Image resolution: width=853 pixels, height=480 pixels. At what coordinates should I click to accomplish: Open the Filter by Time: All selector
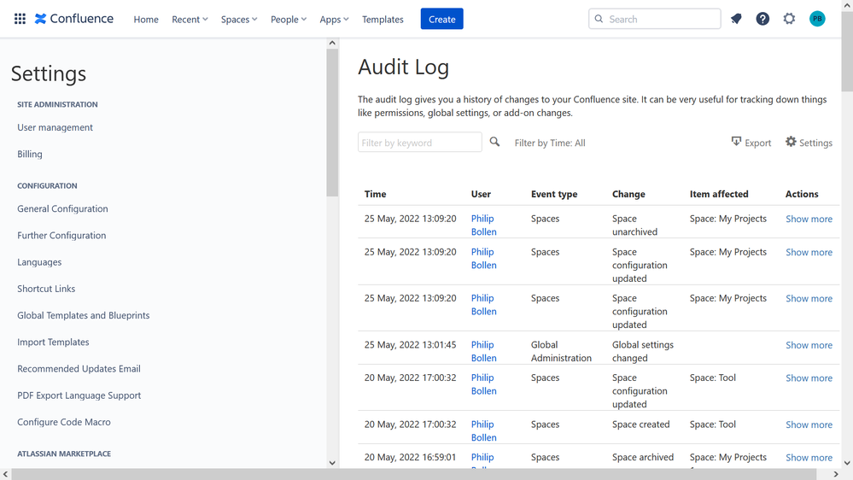coord(550,143)
